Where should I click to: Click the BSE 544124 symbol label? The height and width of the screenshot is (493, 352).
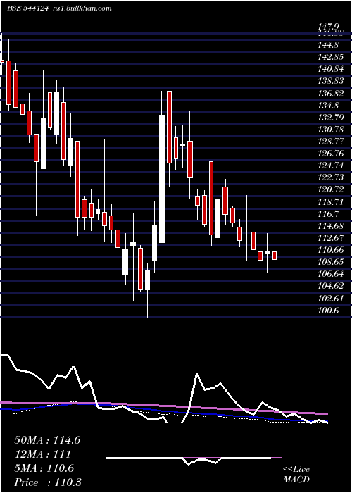(27, 8)
